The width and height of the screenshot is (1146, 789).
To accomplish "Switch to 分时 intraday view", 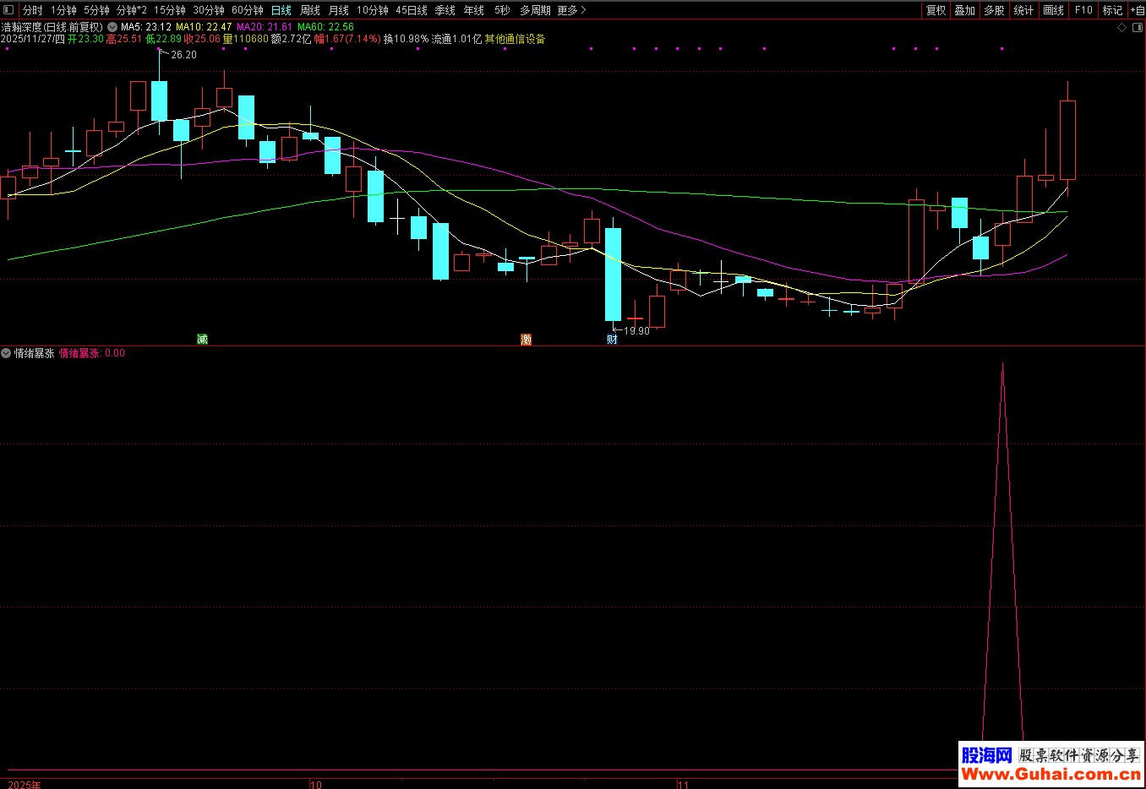I will [32, 10].
